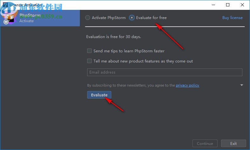Check Tell me about new product features
The width and height of the screenshot is (250, 150).
(89, 61)
